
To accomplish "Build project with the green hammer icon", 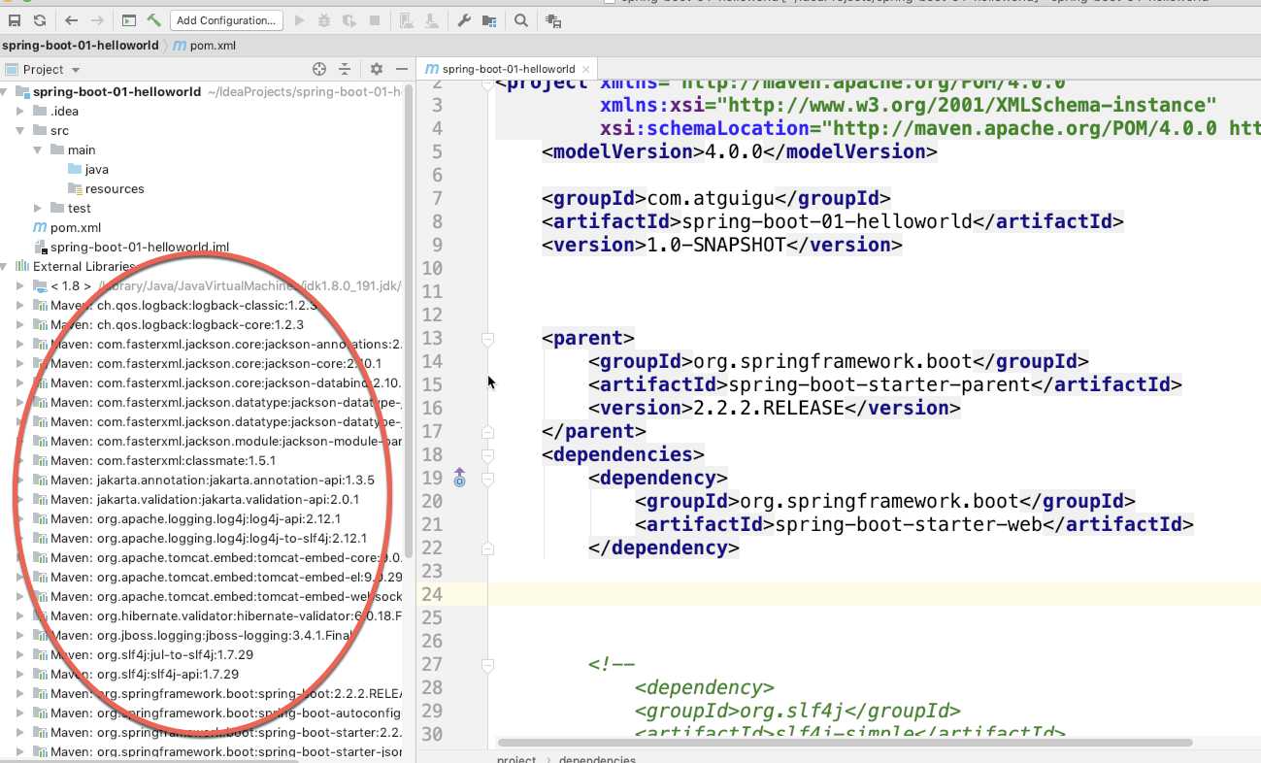I will [154, 20].
